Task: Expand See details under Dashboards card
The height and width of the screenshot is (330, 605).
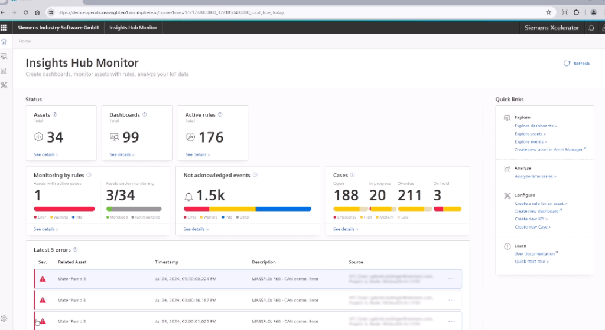Action: (x=122, y=155)
